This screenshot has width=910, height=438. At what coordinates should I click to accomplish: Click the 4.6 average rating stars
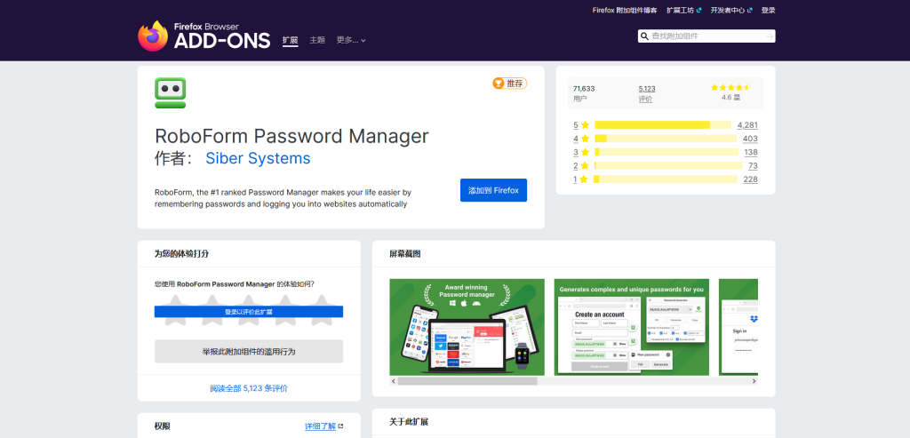(x=730, y=88)
